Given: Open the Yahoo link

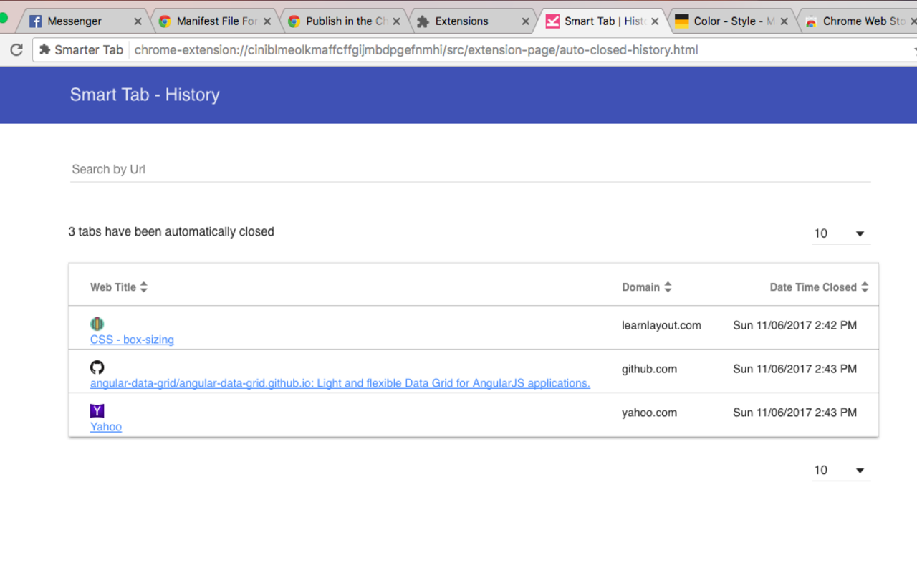Looking at the screenshot, I should point(106,427).
